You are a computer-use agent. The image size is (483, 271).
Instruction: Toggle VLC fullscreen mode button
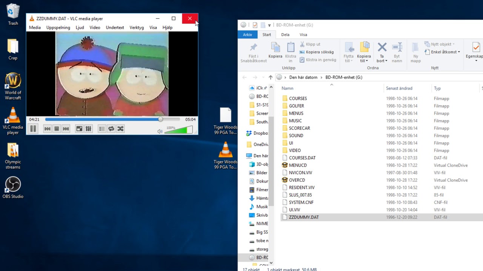[79, 129]
